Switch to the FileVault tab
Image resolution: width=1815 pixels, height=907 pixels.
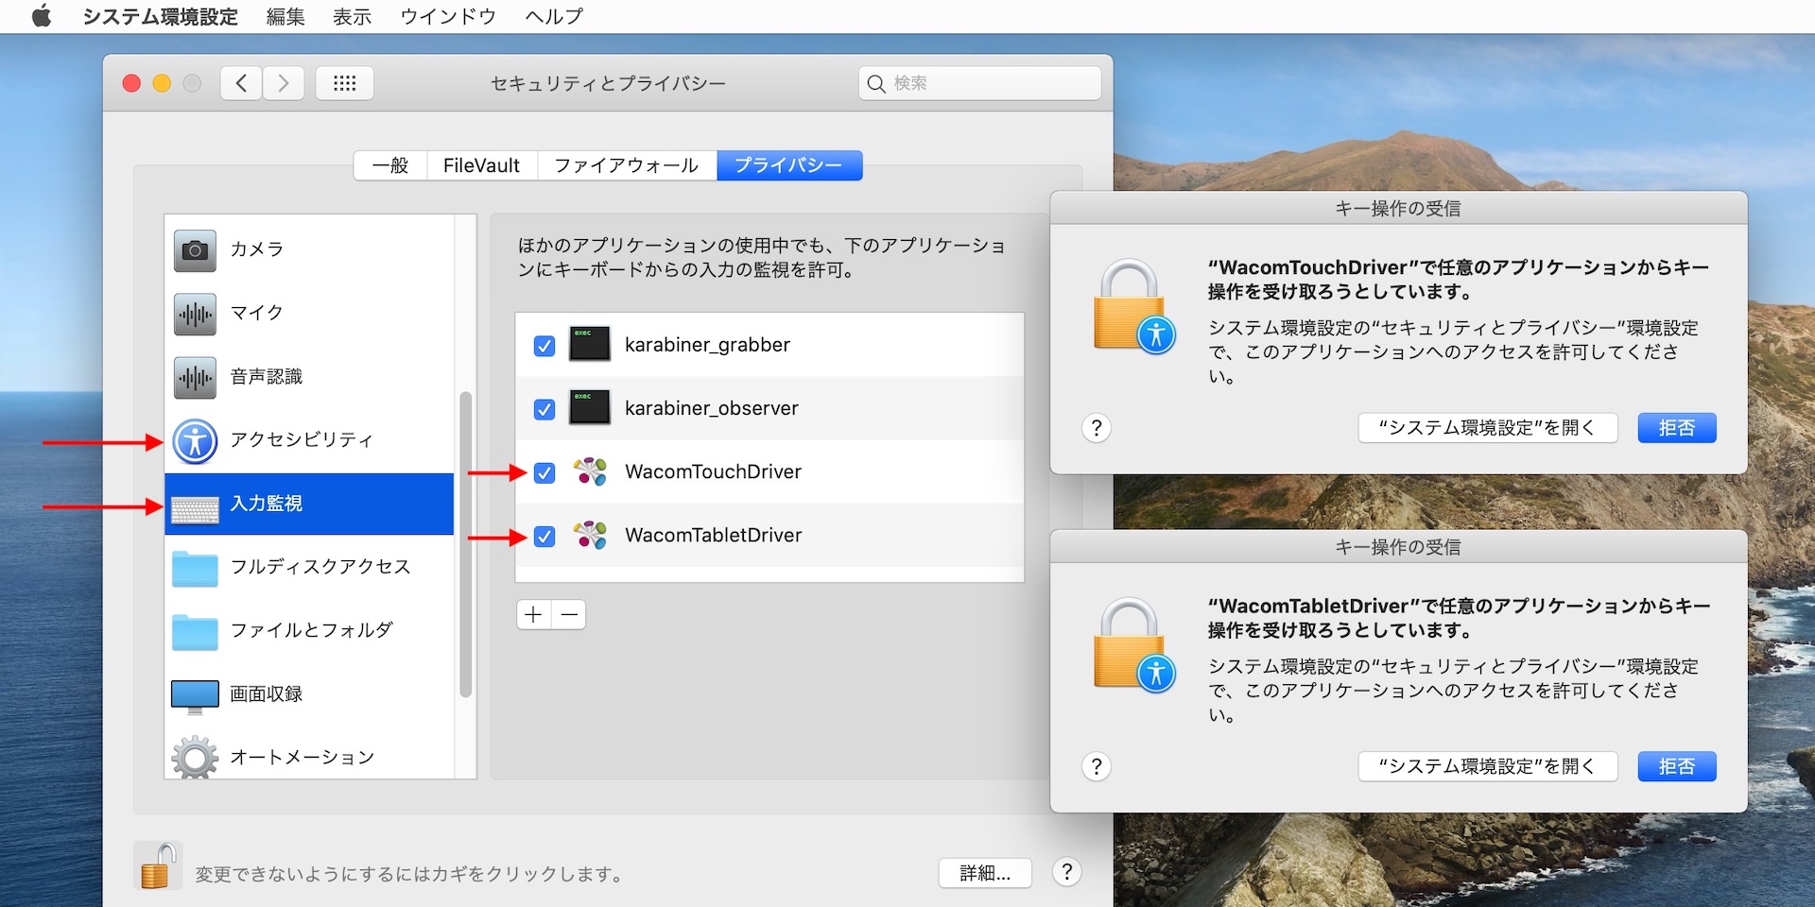482,165
